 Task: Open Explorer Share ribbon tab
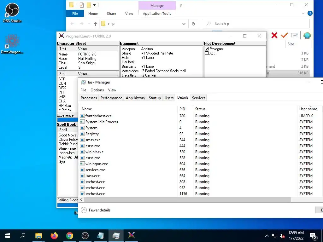pyautogui.click(x=111, y=14)
